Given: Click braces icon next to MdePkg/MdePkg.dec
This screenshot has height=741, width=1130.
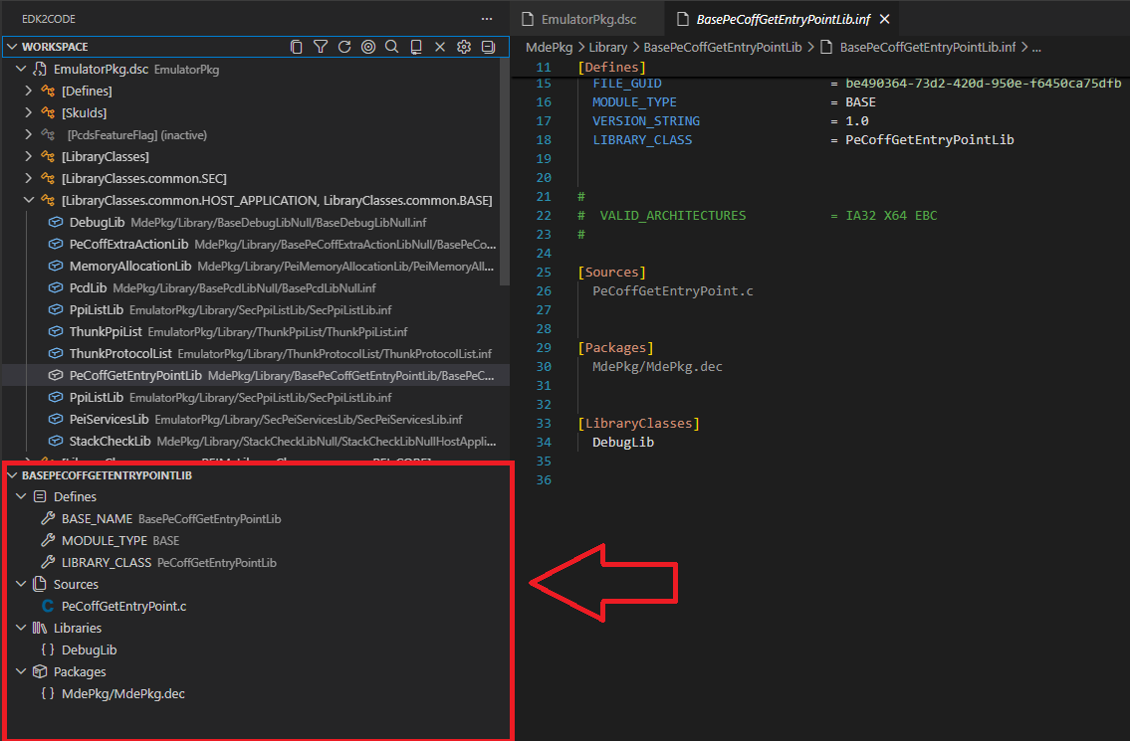Looking at the screenshot, I should pos(48,693).
